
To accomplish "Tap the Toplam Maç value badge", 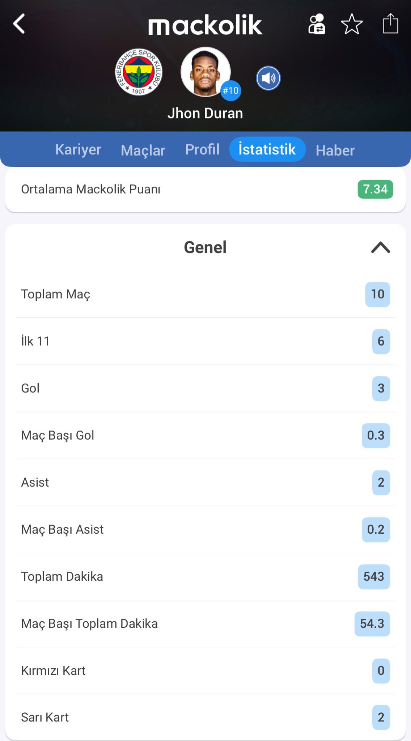I will [x=377, y=294].
